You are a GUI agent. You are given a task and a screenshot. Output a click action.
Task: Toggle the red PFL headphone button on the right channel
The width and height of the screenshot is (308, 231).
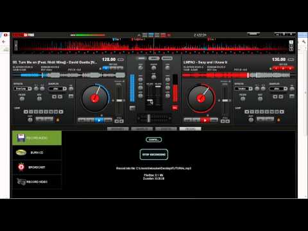tap(175, 108)
